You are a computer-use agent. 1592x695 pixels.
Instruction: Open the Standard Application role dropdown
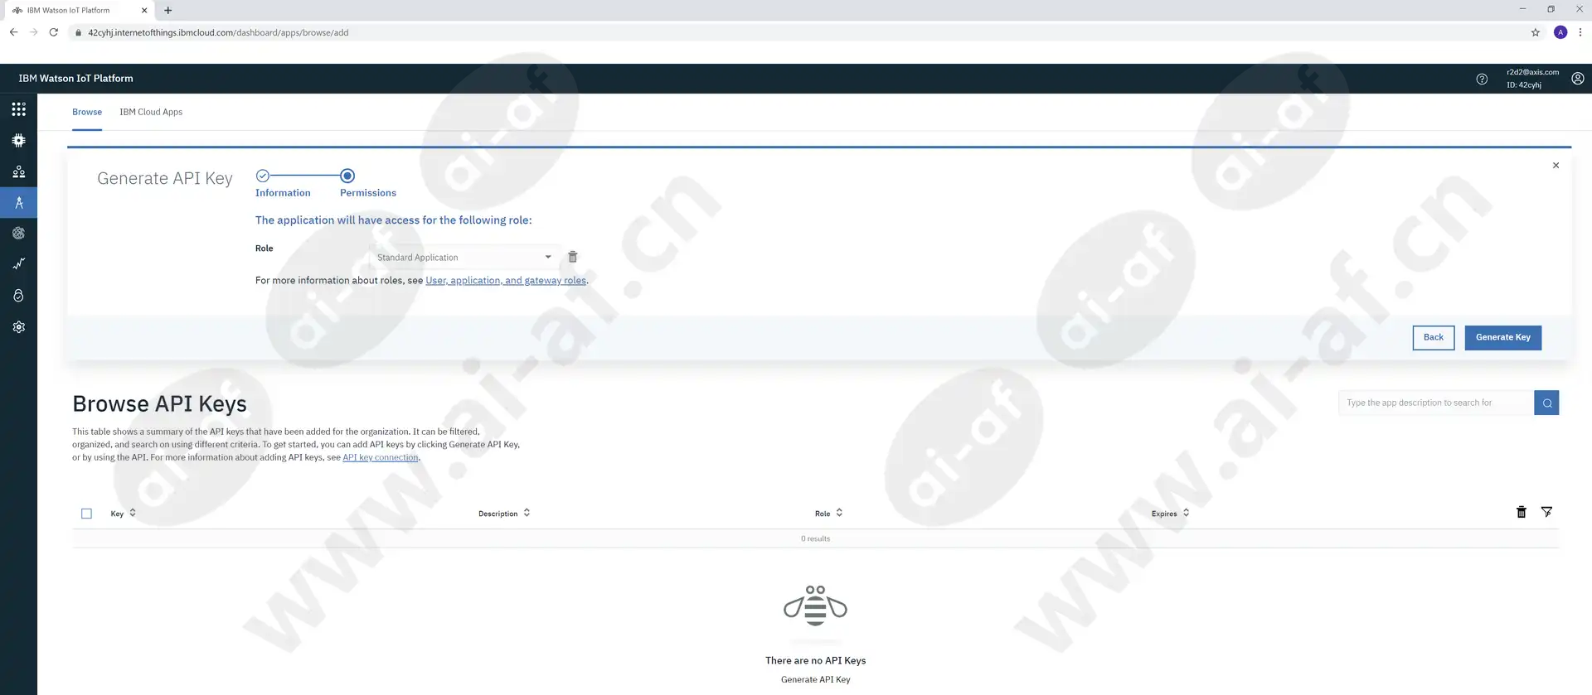pyautogui.click(x=464, y=258)
